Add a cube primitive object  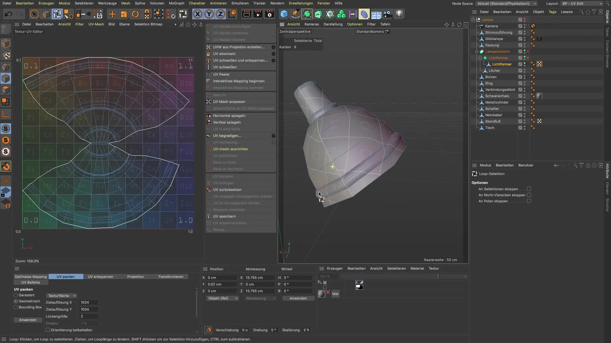click(x=284, y=14)
